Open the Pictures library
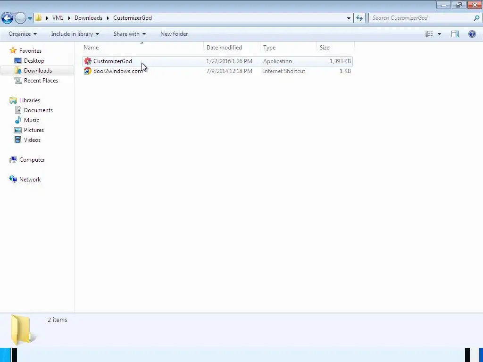This screenshot has height=362, width=483. (x=34, y=130)
